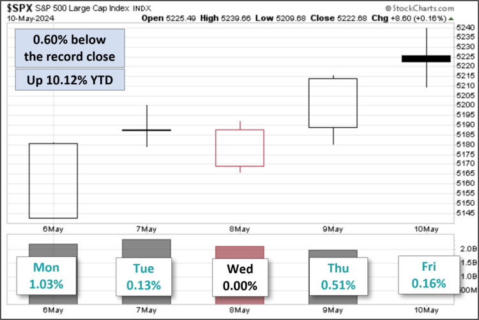Click the StockCharts.com copyright watermark
The image size is (479, 320).
pyautogui.click(x=434, y=8)
